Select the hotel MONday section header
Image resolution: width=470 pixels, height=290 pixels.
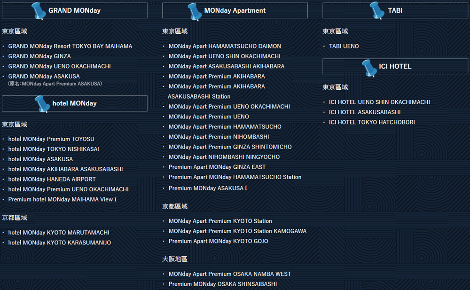[x=75, y=103]
